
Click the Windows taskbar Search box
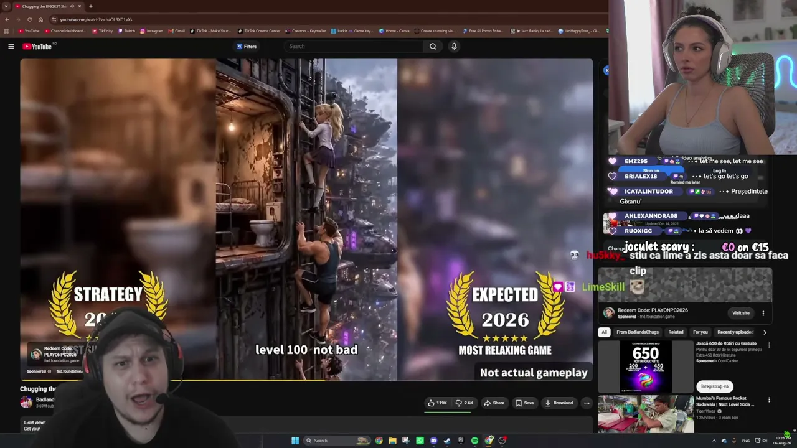tap(337, 441)
